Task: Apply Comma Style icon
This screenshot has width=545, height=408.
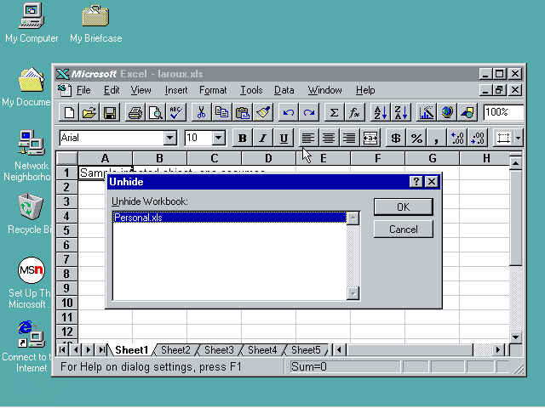Action: (x=437, y=138)
